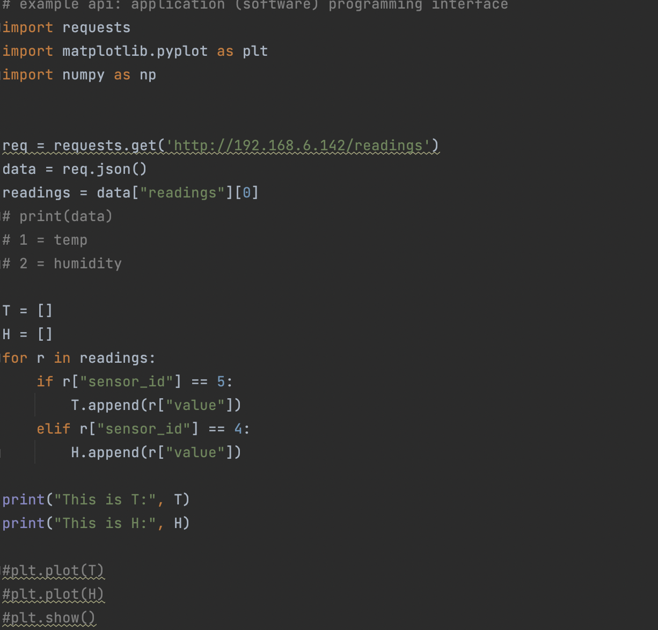The width and height of the screenshot is (658, 630).
Task: Click the commented line '#plt.plot(T)'
Action: tap(53, 570)
